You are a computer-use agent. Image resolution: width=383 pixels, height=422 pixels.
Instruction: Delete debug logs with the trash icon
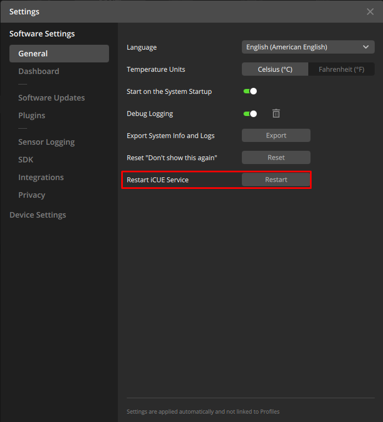276,113
